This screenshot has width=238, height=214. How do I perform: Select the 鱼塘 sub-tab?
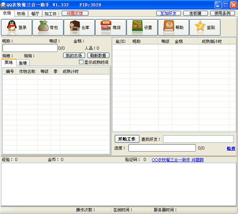[23, 63]
